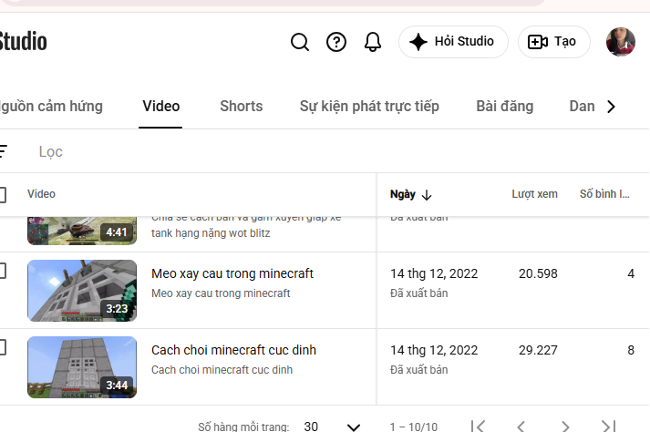Click the Lượt xem column header

[534, 194]
